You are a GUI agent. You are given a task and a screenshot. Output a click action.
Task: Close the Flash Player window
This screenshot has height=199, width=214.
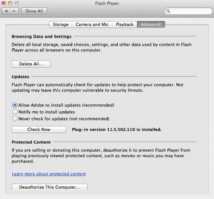tap(4, 3)
